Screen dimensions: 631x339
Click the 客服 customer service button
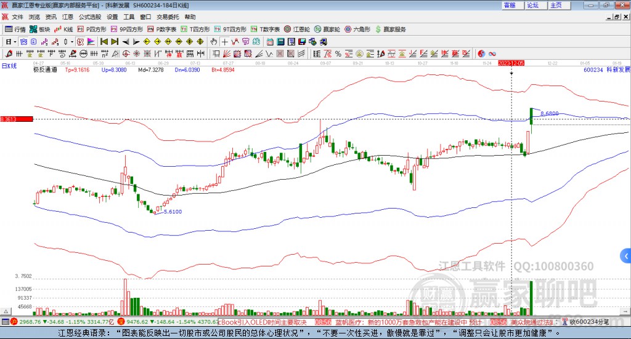pos(513,5)
